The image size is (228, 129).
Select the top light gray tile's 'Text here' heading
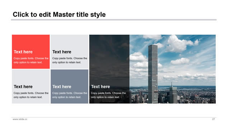[62, 52]
